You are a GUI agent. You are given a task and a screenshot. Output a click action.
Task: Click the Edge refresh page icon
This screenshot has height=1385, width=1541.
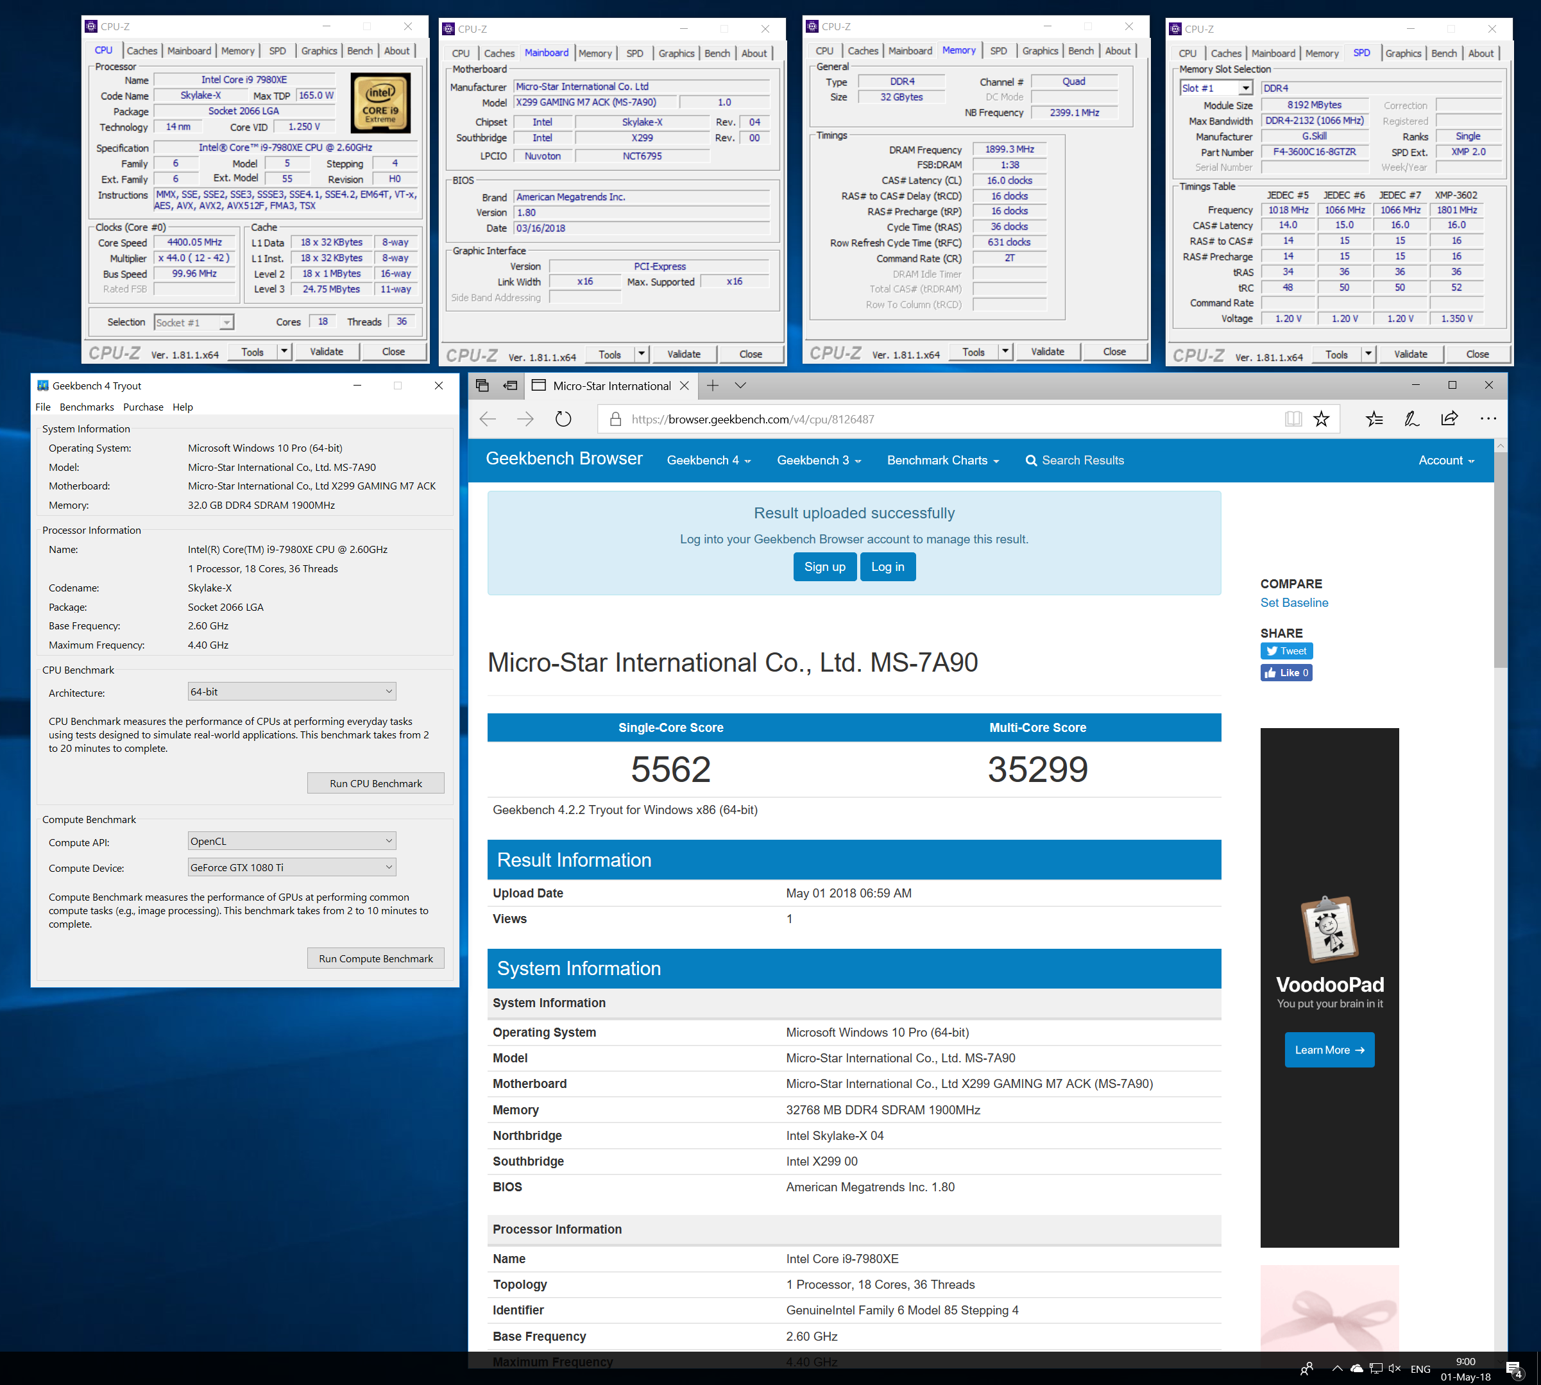pyautogui.click(x=563, y=420)
